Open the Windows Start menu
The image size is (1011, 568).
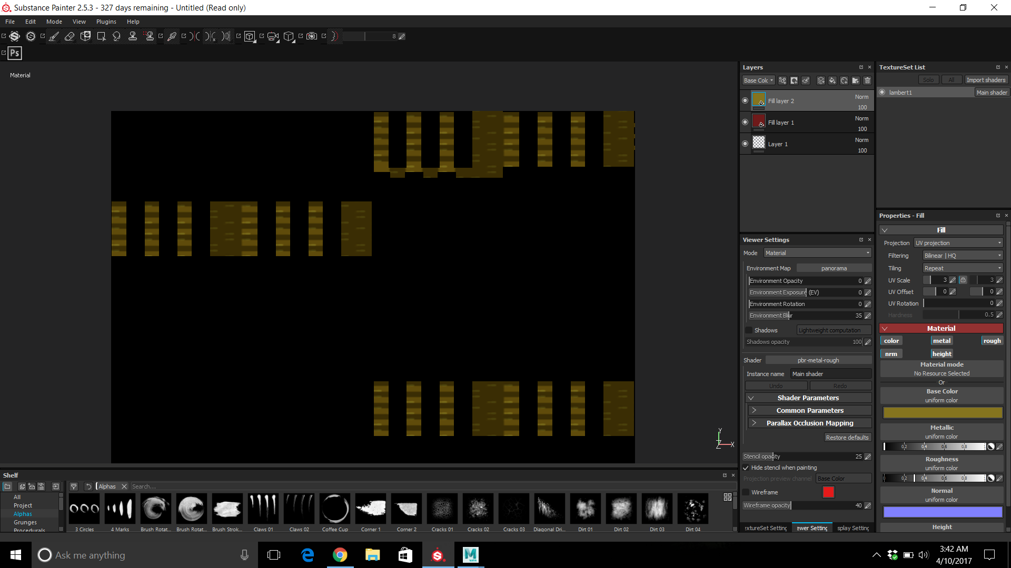[x=16, y=555]
